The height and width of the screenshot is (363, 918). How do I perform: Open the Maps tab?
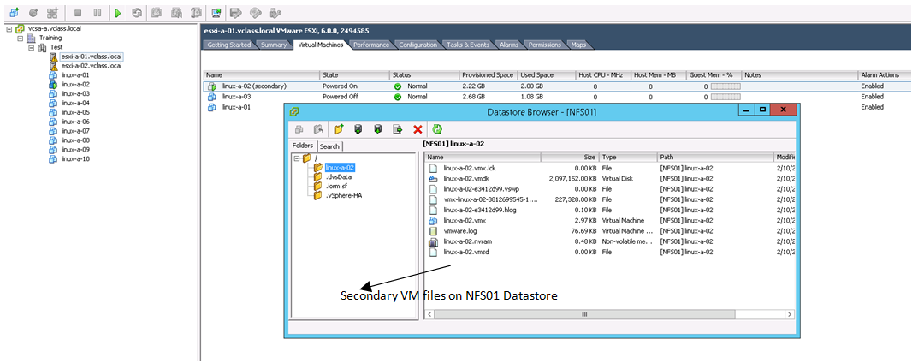point(578,45)
